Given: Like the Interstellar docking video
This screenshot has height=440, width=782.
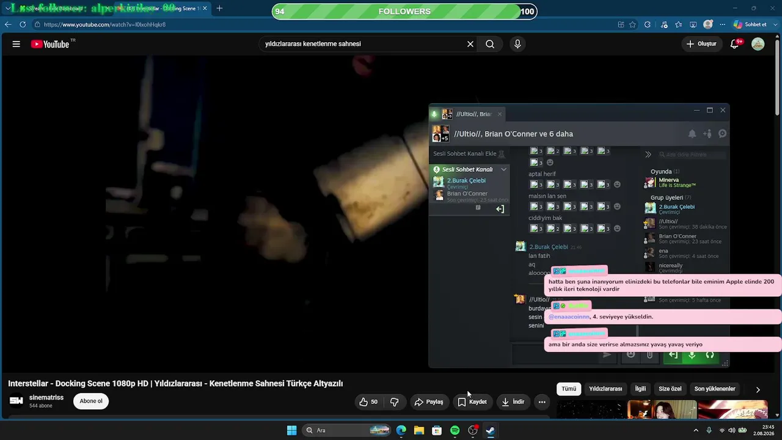Looking at the screenshot, I should point(368,402).
